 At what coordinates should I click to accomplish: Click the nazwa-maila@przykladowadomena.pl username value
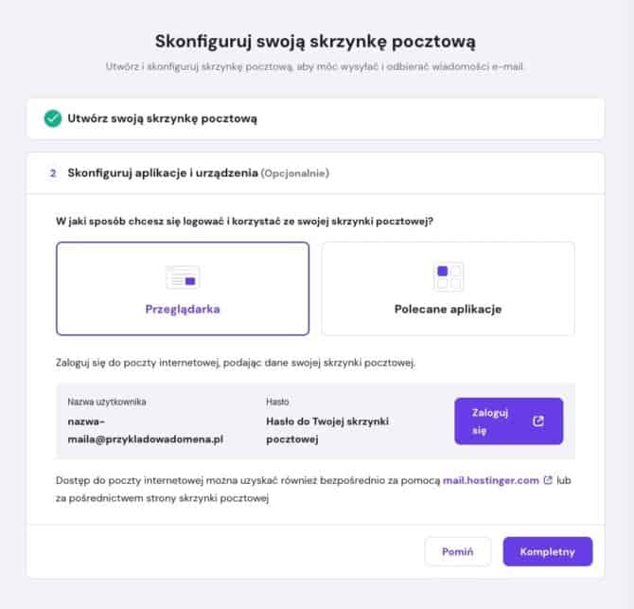(x=145, y=430)
